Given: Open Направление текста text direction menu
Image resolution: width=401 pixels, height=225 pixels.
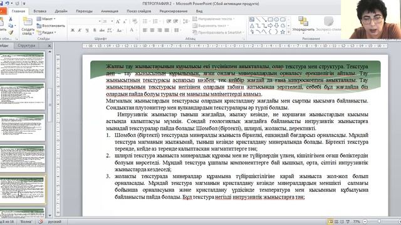Looking at the screenshot, I should (214, 19).
